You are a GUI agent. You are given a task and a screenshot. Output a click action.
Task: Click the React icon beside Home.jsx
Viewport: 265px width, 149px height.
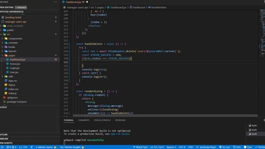pyautogui.click(x=7, y=64)
